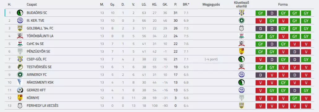This screenshot has width=319, height=112.
Task: Sort table by the P. points column
Action: pos(175,4)
